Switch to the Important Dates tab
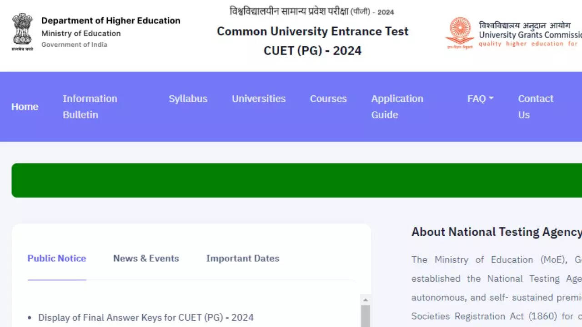Viewport: 582px width, 327px height. [242, 258]
